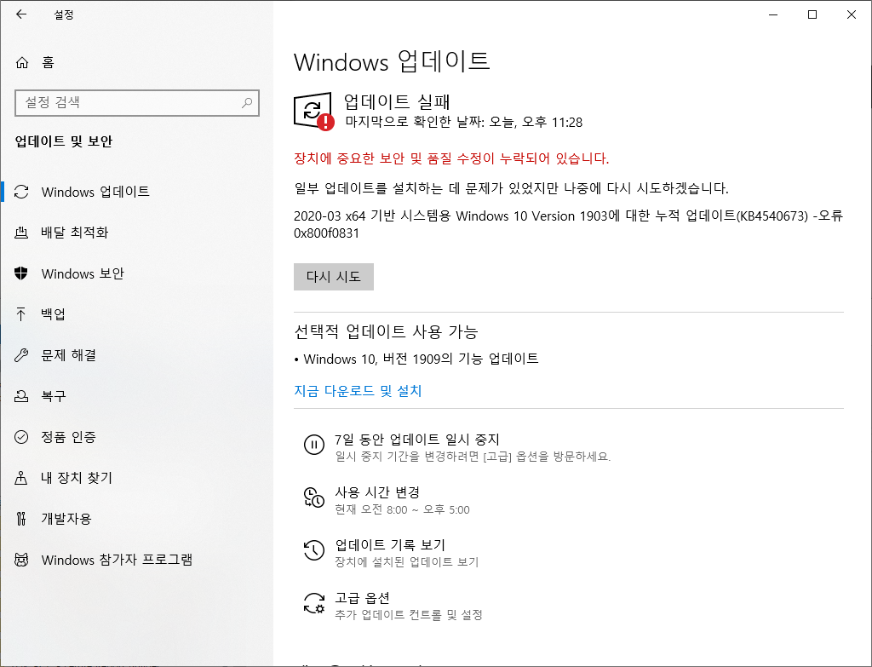Click the advanced options gear-sync icon

point(314,603)
